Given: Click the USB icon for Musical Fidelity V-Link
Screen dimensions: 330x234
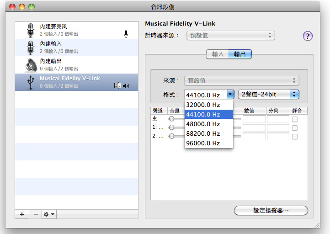Looking at the screenshot, I should pyautogui.click(x=31, y=82).
